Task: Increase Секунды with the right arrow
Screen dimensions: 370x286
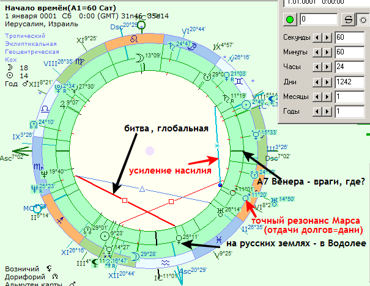Action: coord(327,37)
